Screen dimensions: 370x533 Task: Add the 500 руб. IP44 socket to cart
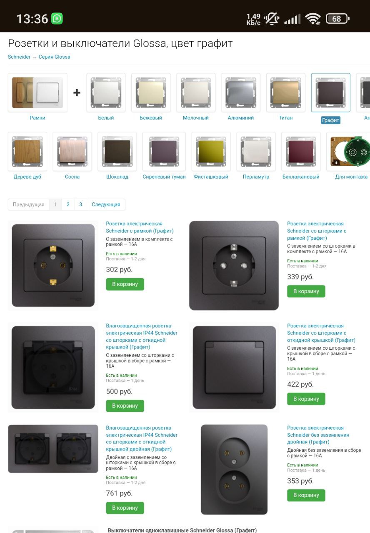click(125, 406)
